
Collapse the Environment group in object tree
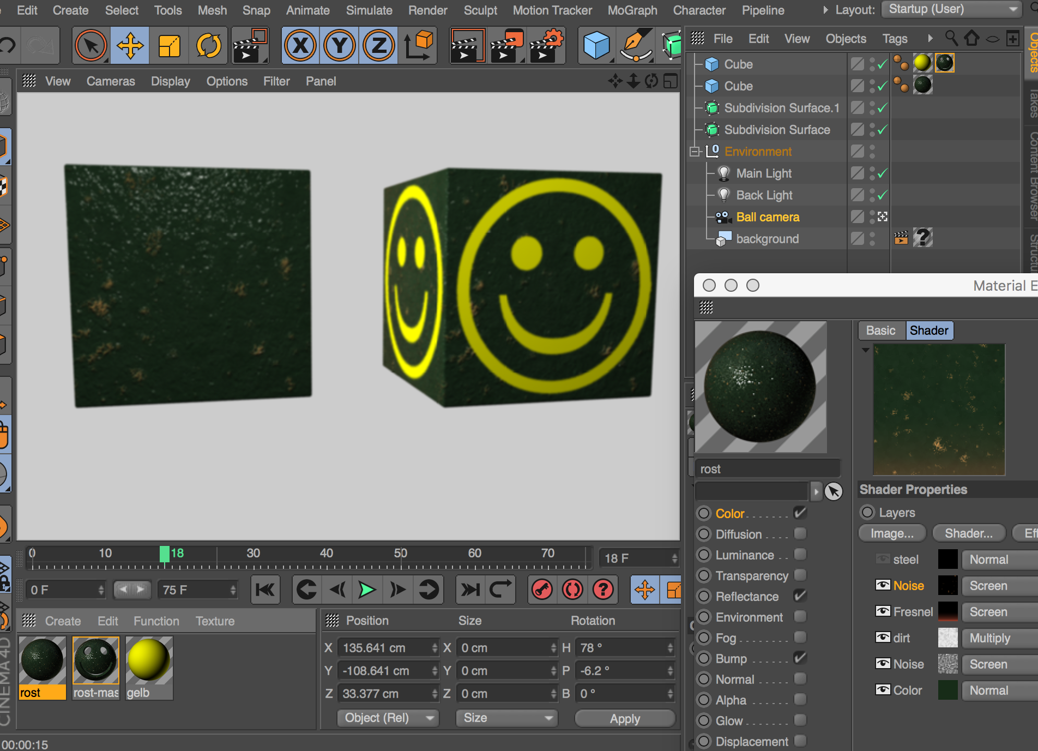click(695, 152)
